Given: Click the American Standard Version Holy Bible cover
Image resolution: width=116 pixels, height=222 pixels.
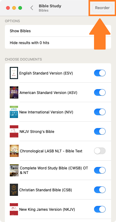Looking at the screenshot, I should (14, 92).
